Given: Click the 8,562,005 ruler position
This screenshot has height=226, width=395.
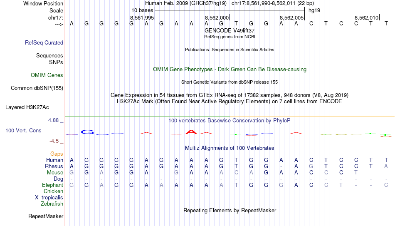Looking at the screenshot, I should pos(291,17).
